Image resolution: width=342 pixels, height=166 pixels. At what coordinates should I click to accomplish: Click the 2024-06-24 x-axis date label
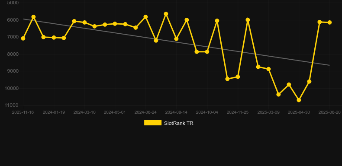(x=145, y=112)
